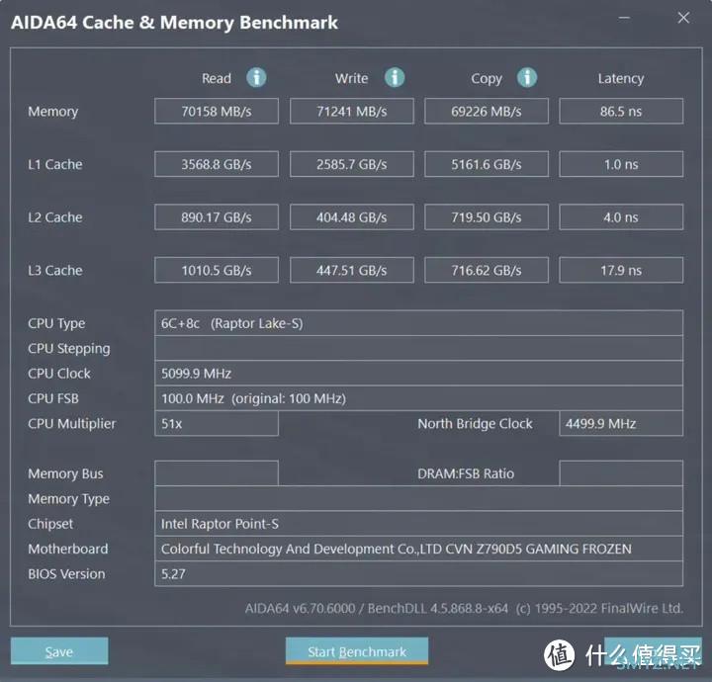712x682 pixels.
Task: Select Memory read value 70158 MB/s
Action: [x=217, y=111]
